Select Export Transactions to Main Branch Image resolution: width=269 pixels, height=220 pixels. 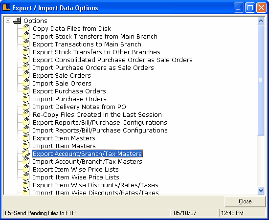(87, 44)
